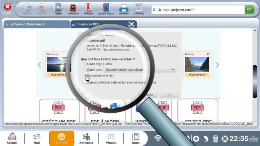
Task: Click TÉLÉCHARGER under Fjord.jpg
Action: [x=197, y=75]
